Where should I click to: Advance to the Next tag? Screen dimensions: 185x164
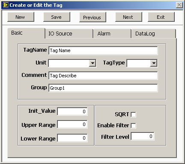(129, 17)
